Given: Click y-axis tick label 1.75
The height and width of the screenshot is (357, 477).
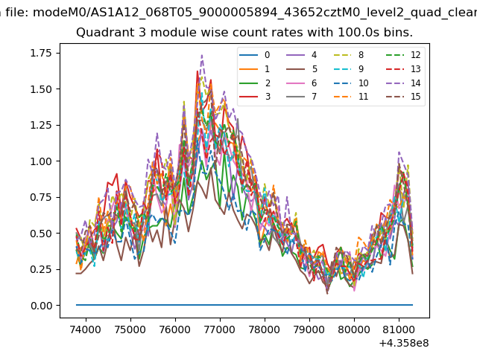Looking at the screenshot, I should [41, 53].
